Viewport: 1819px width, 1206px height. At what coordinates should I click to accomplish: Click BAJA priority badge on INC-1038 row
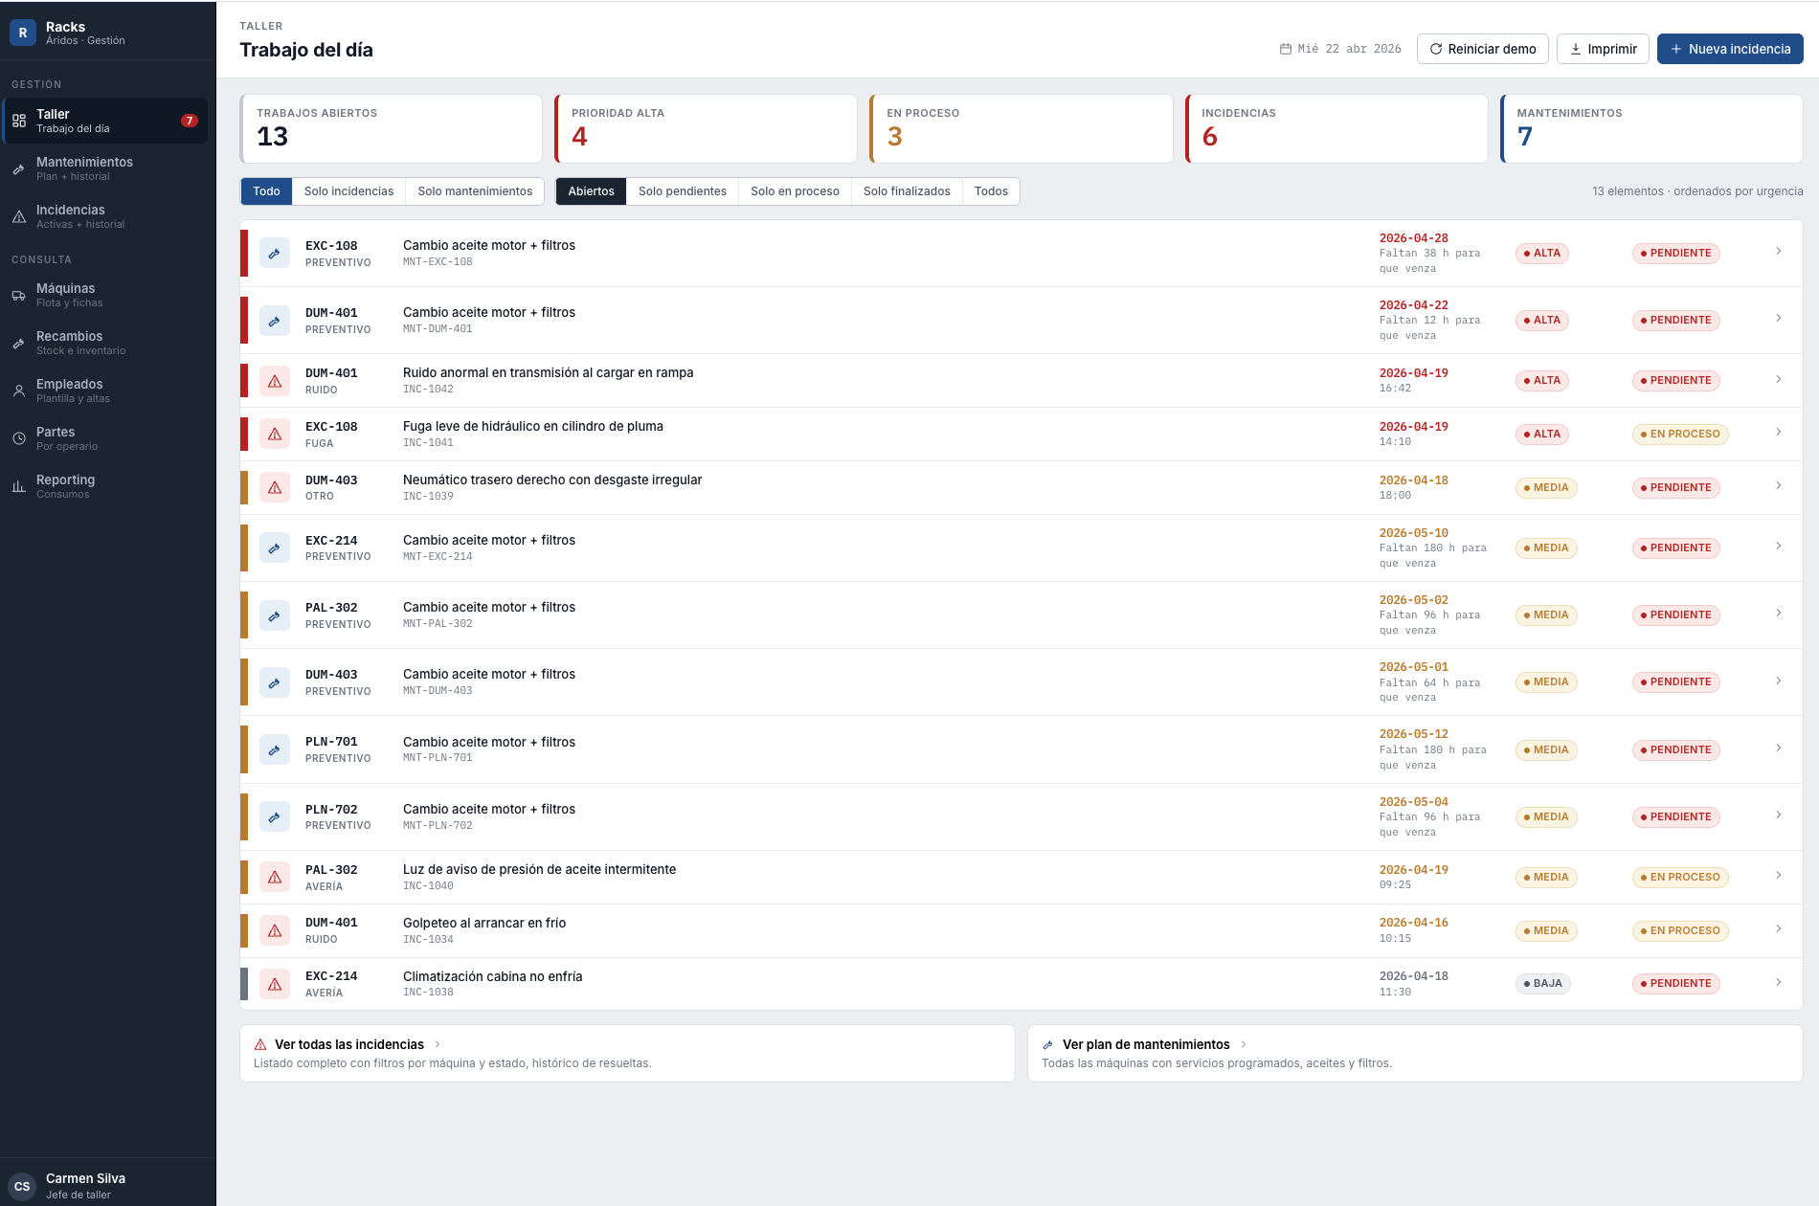coord(1542,984)
